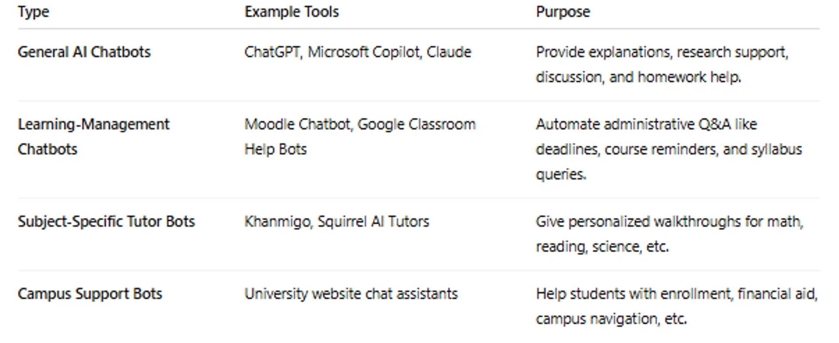Click the "Provide explanations, research support" purpose text
The height and width of the screenshot is (343, 839).
[x=662, y=52]
